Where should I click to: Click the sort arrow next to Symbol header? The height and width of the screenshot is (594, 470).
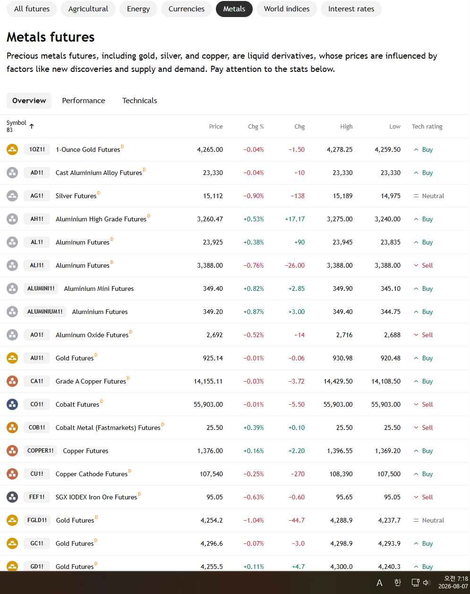coord(32,126)
